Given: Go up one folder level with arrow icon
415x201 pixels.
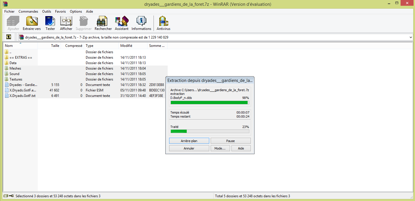Looking at the screenshot, I should click(9, 37).
